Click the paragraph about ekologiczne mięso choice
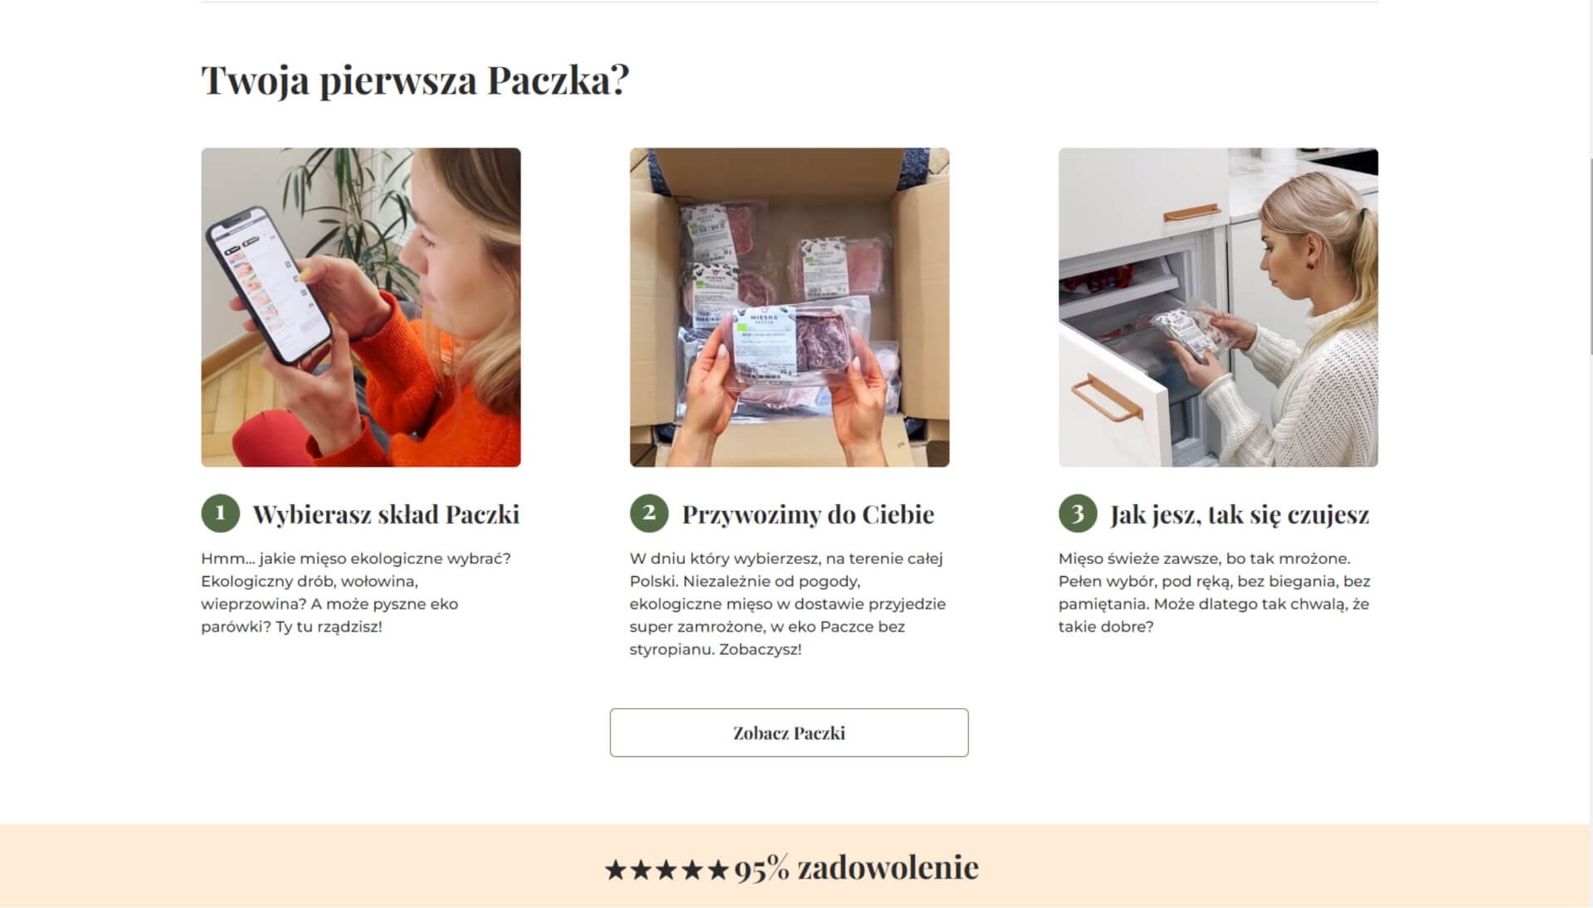This screenshot has width=1593, height=908. (x=356, y=592)
